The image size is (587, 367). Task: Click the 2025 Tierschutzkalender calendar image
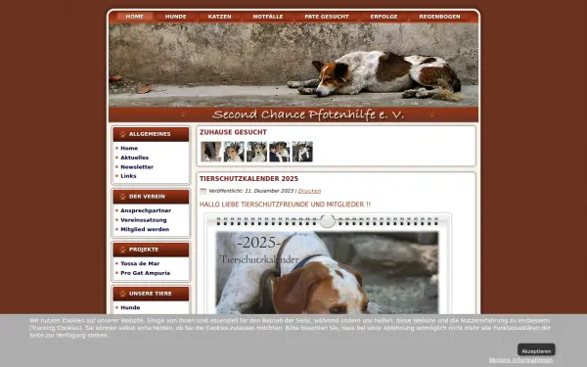coord(328,263)
